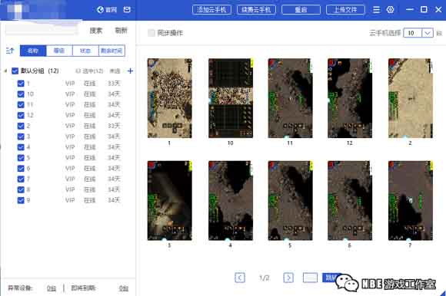Open cloud phone 4 thumbnail
Viewport: 446px width, 296px height.
pos(231,200)
